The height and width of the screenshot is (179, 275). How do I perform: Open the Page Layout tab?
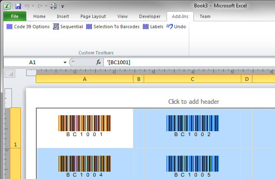93,16
